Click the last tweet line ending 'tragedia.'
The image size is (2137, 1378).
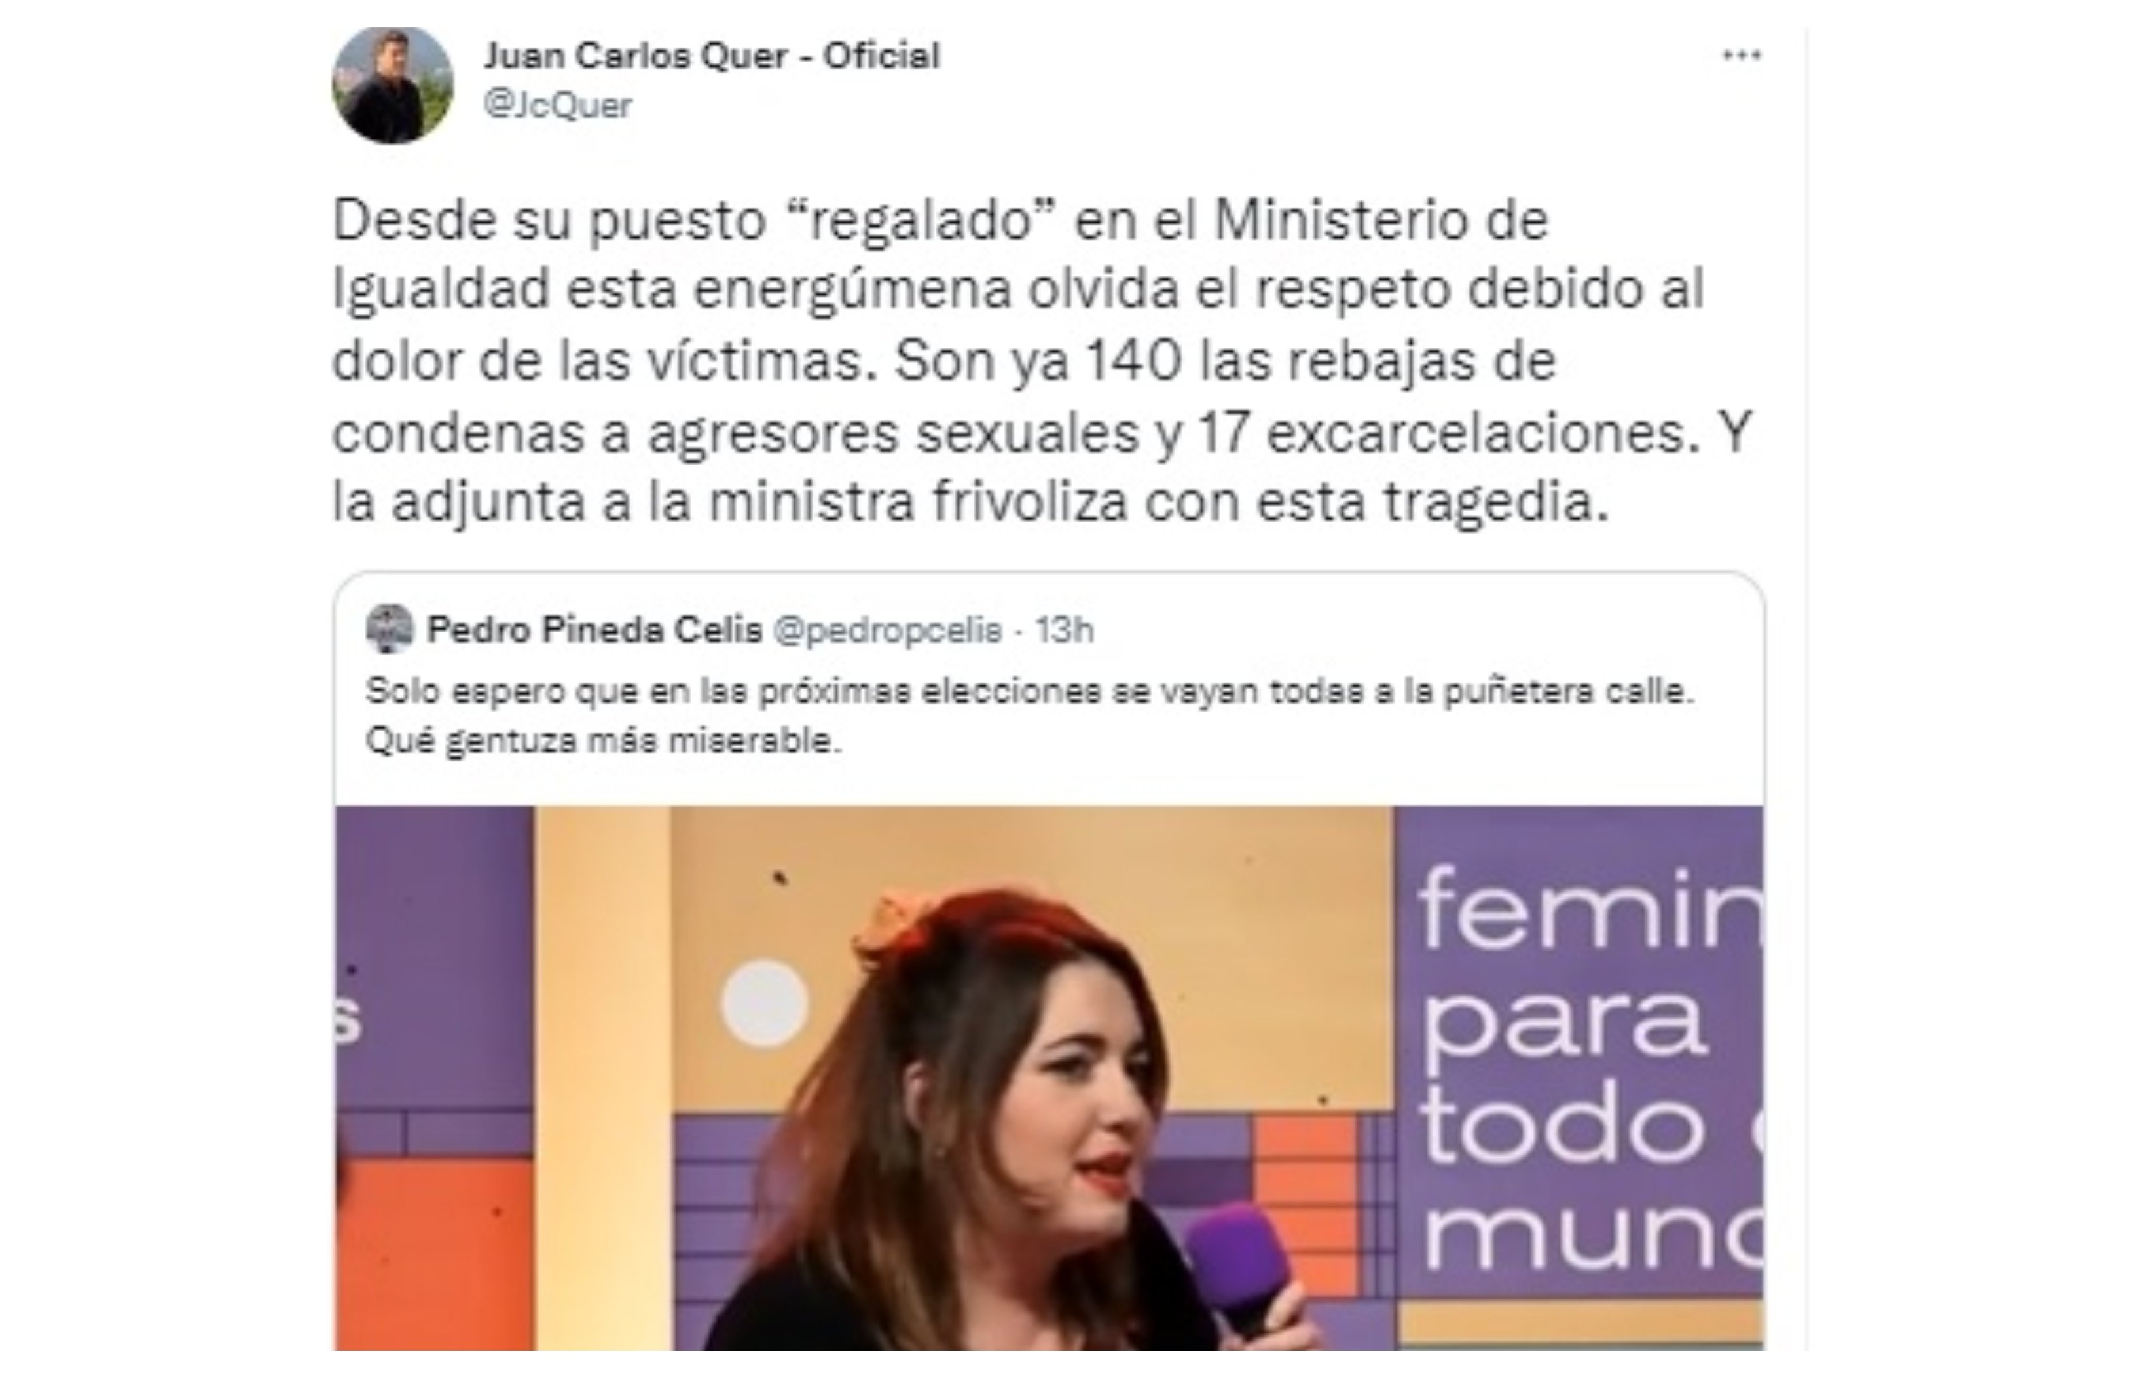coord(971,501)
